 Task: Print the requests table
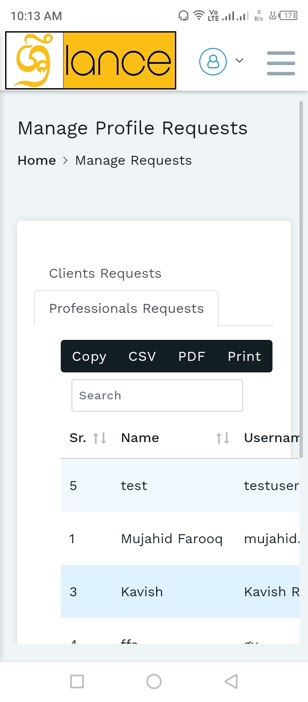point(244,357)
